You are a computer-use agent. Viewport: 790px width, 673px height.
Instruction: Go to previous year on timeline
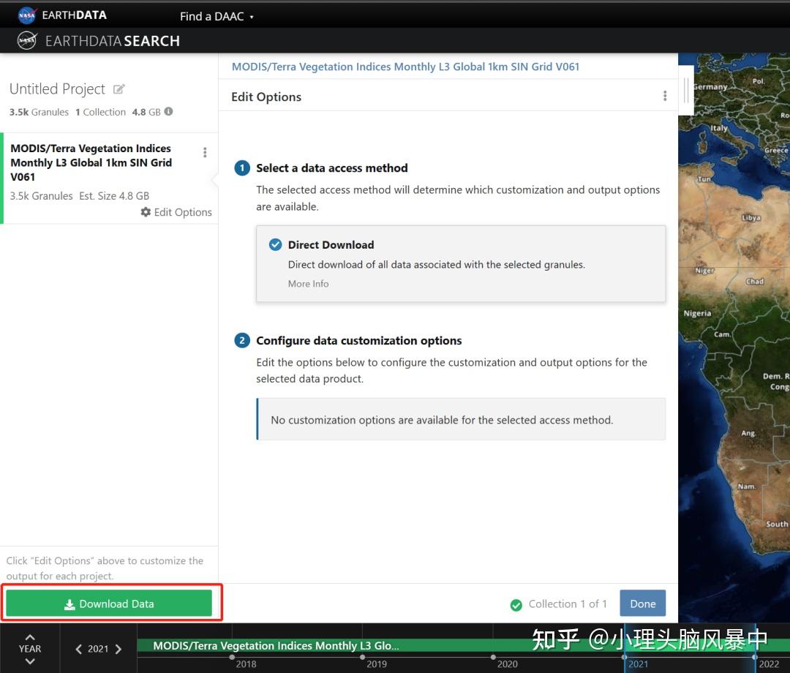pos(79,649)
